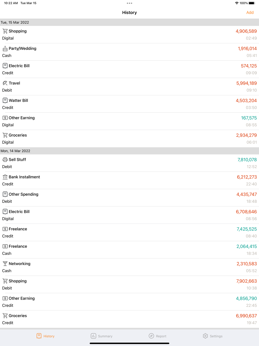Tap the Add button
The height and width of the screenshot is (346, 259).
click(250, 12)
